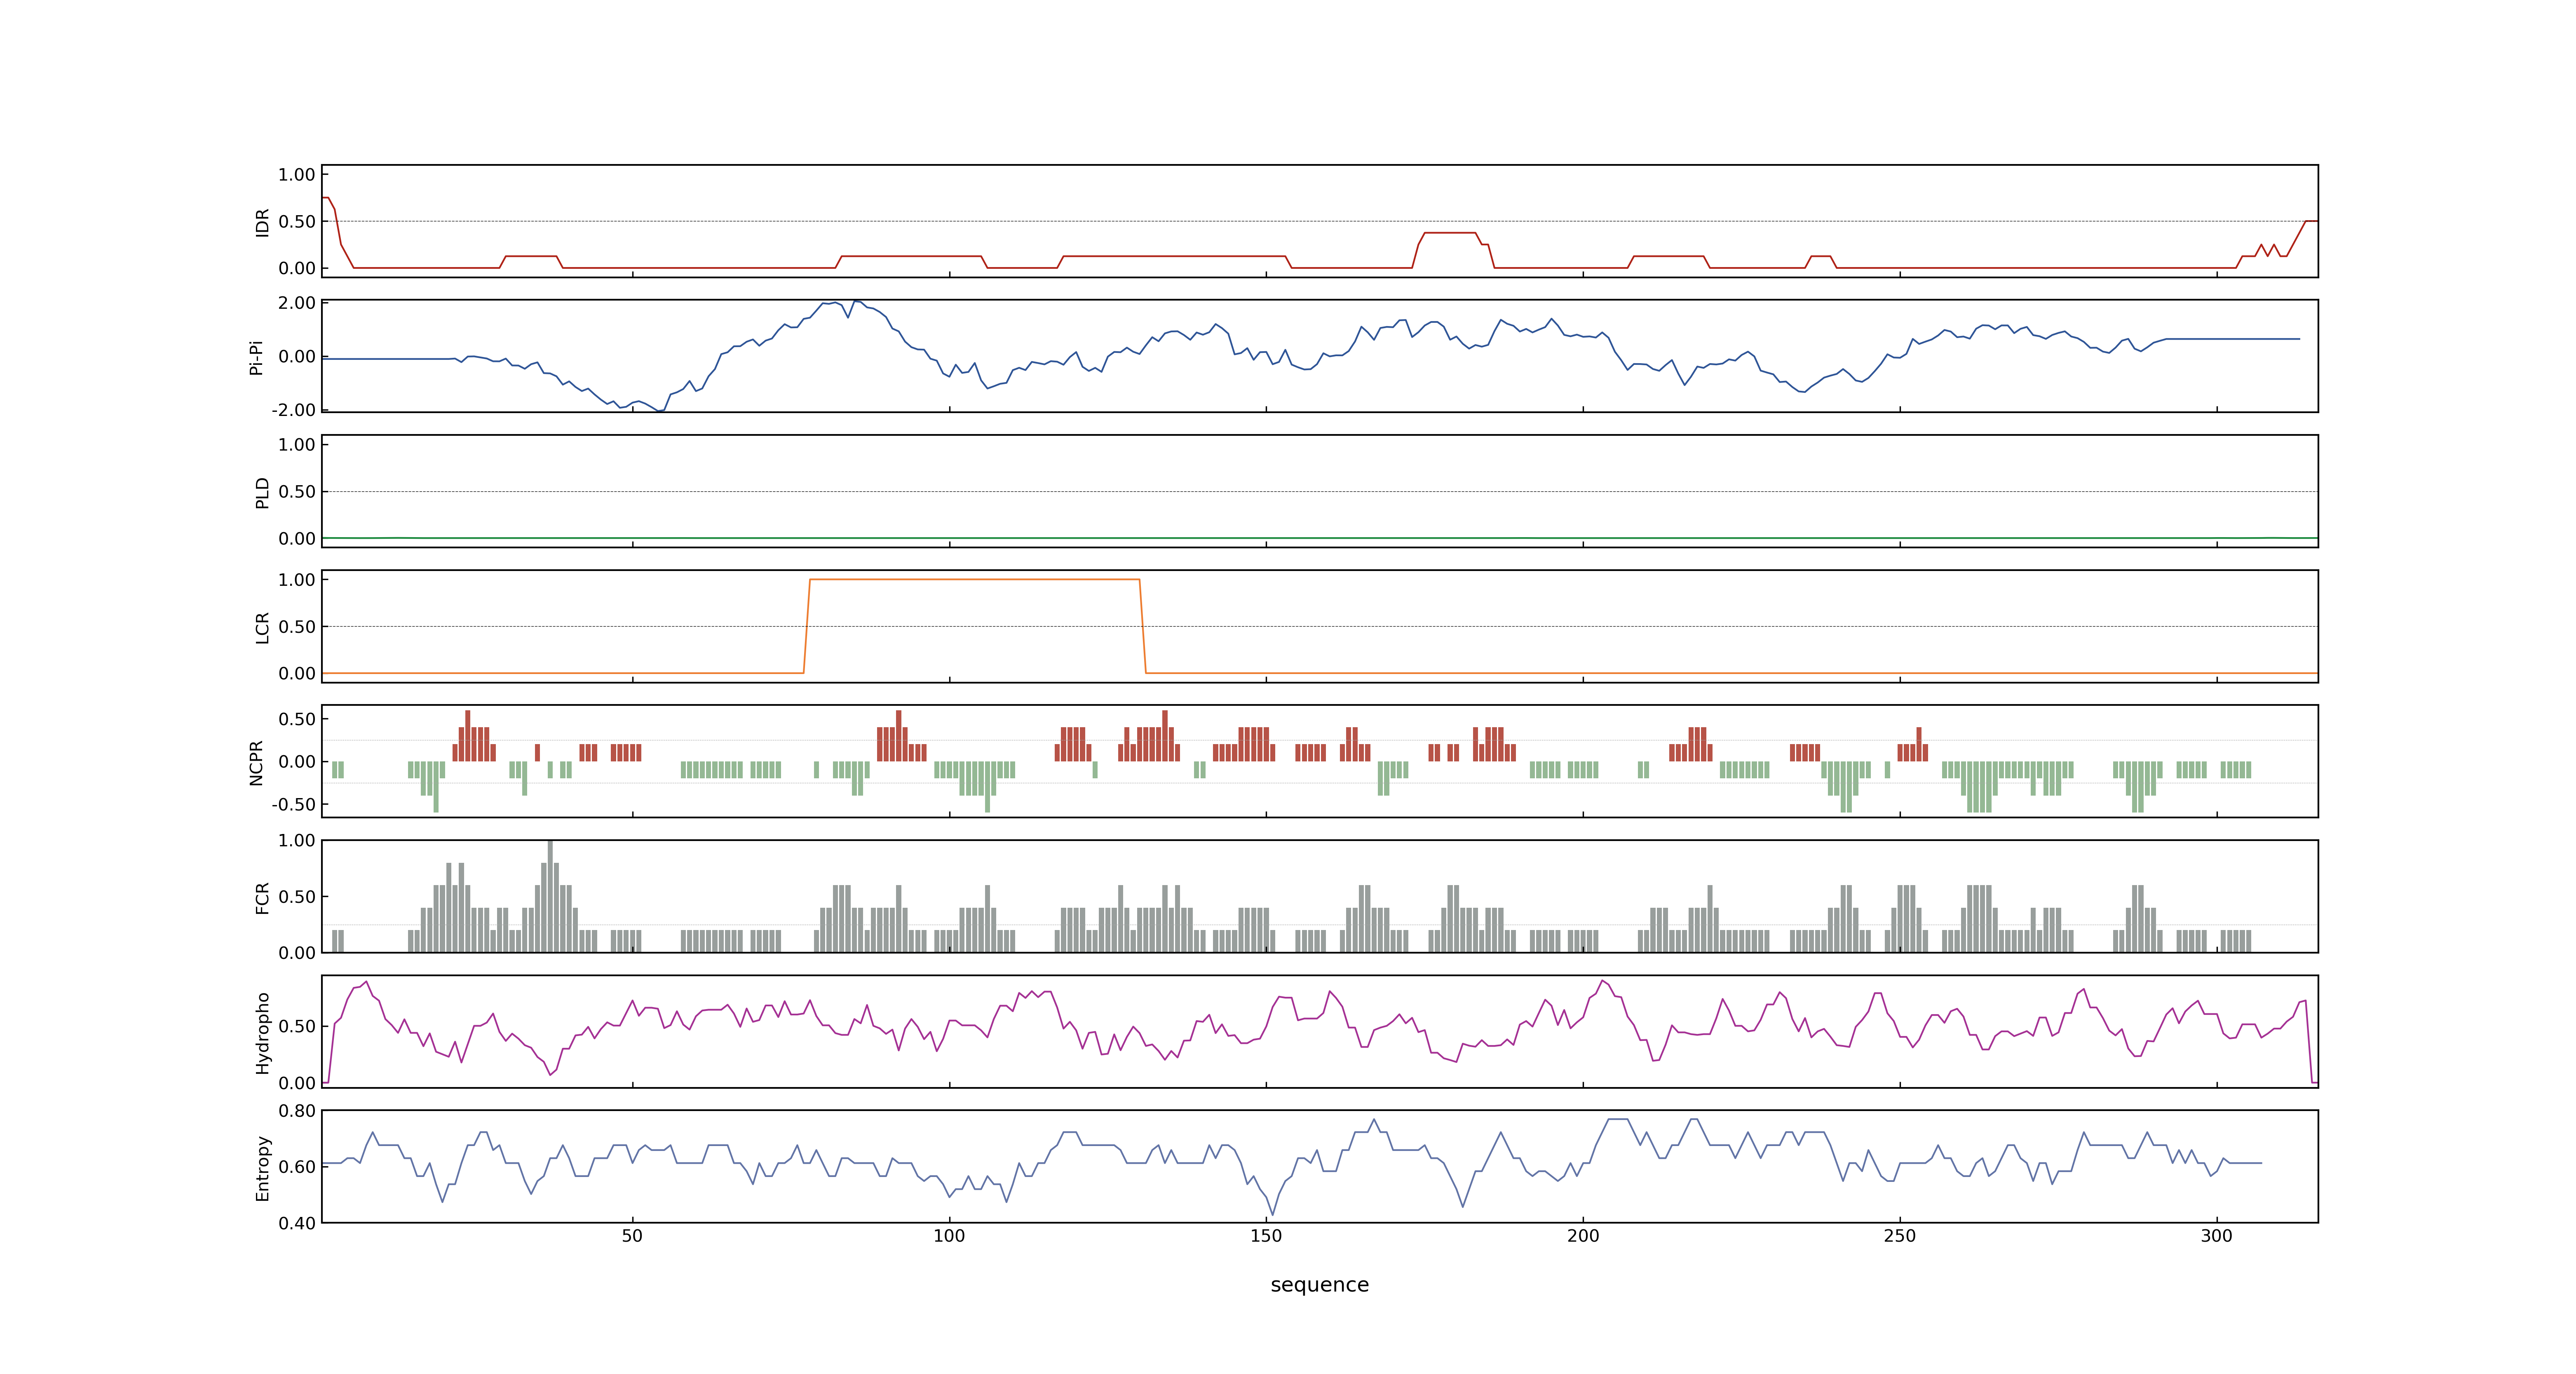Image resolution: width=2576 pixels, height=1374 pixels.
Task: Select the LCR y-axis label
Action: (262, 627)
